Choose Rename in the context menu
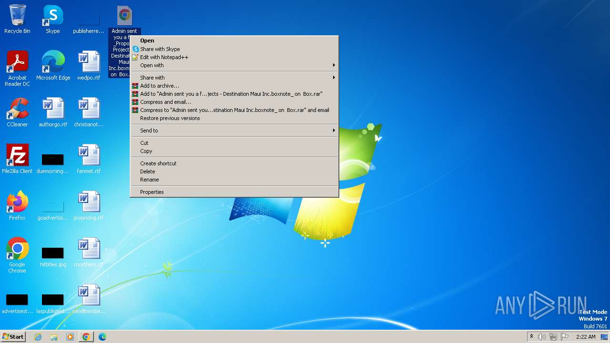Screen dimensions: 610x343 point(234,180)
